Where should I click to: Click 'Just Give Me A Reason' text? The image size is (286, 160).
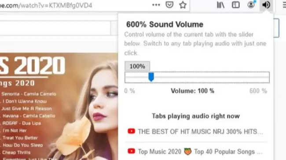(27, 109)
